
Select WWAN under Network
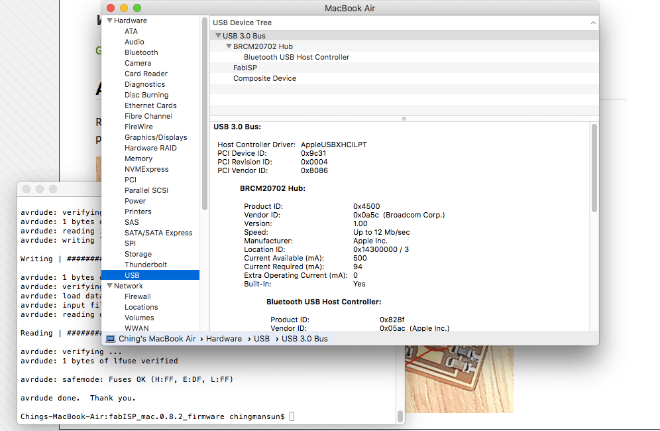click(x=137, y=328)
